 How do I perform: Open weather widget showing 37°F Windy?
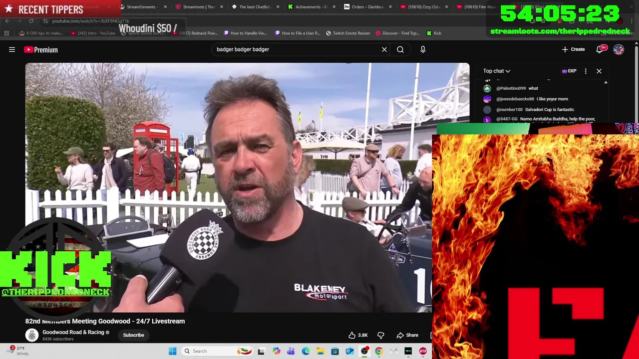17,351
